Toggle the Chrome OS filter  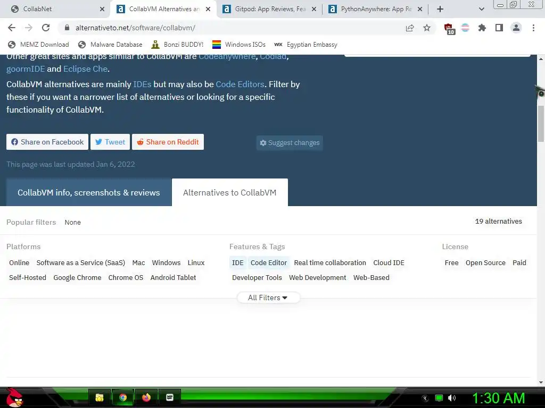(126, 277)
